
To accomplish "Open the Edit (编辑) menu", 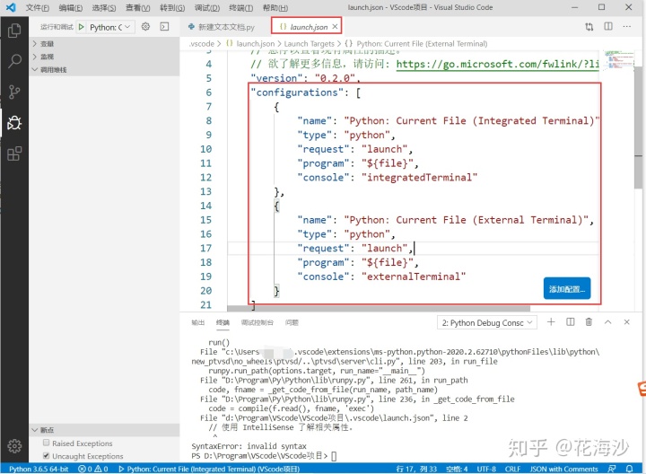I will coord(71,7).
